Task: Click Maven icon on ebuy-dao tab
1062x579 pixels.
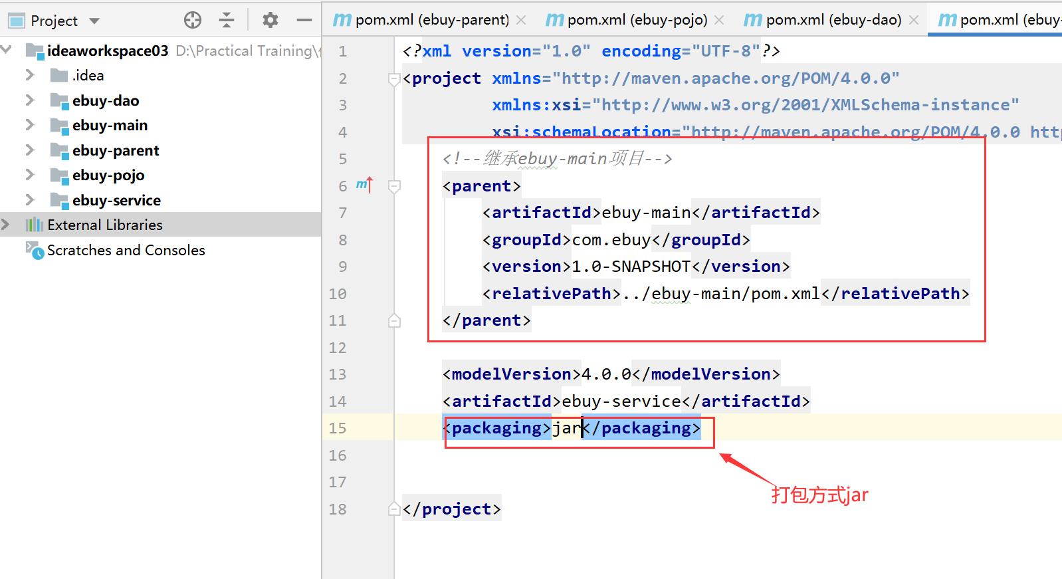Action: pyautogui.click(x=752, y=20)
